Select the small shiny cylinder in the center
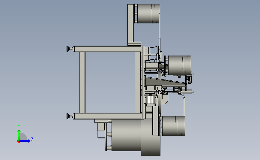This screenshot has width=260, height=160. [x=151, y=99]
